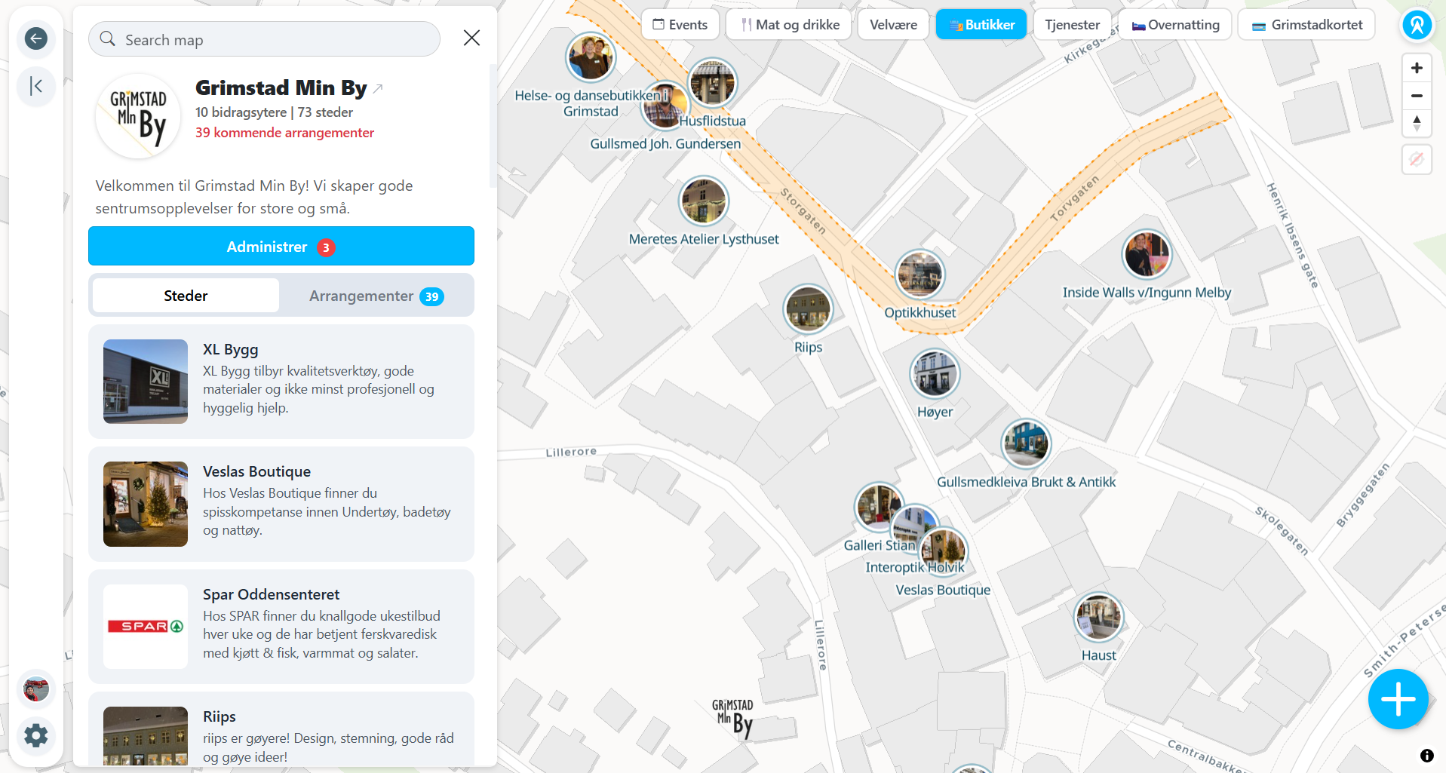Select the Steder tab
Image resolution: width=1446 pixels, height=773 pixels.
(x=186, y=296)
